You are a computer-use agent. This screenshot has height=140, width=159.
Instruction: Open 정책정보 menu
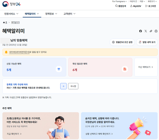pos(51,14)
